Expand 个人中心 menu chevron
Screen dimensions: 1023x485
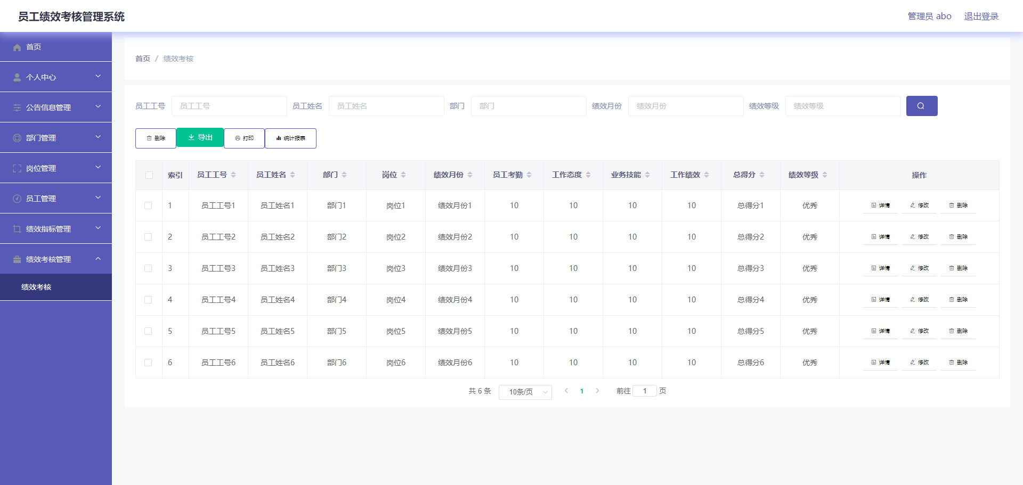coord(98,76)
